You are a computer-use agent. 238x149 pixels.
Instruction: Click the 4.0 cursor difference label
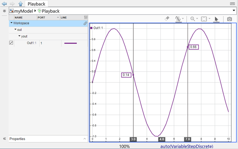162,139
